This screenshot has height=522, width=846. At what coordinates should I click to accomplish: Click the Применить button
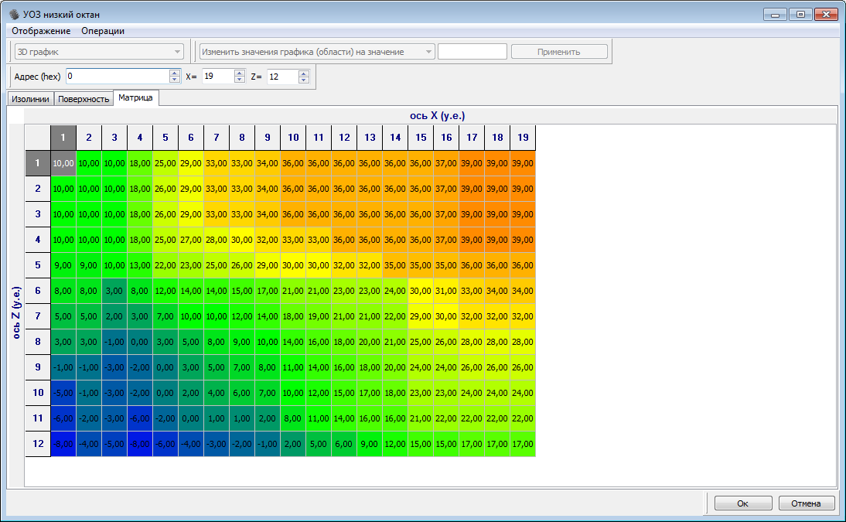tap(559, 52)
